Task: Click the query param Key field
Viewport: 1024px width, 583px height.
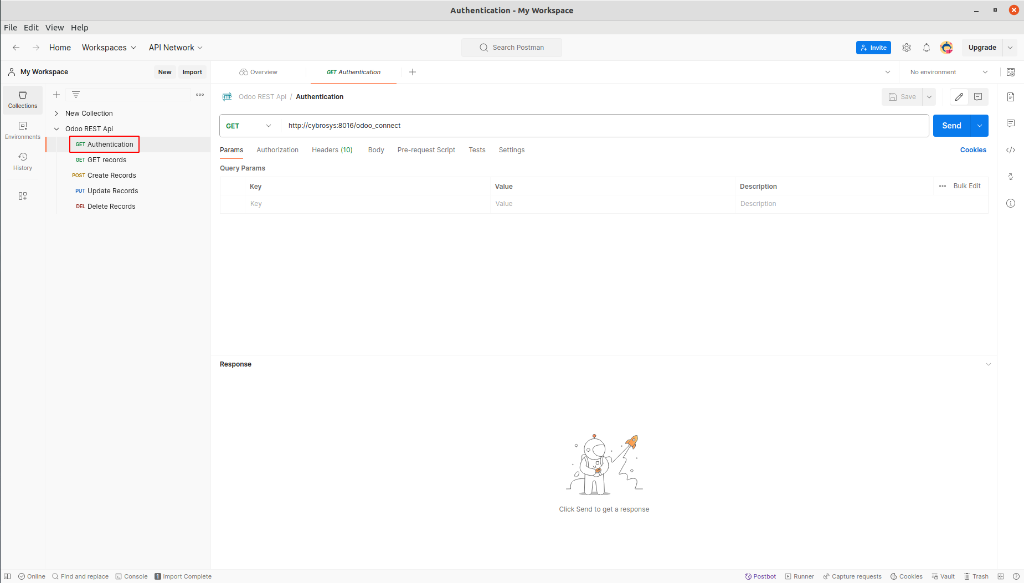Action: [368, 204]
